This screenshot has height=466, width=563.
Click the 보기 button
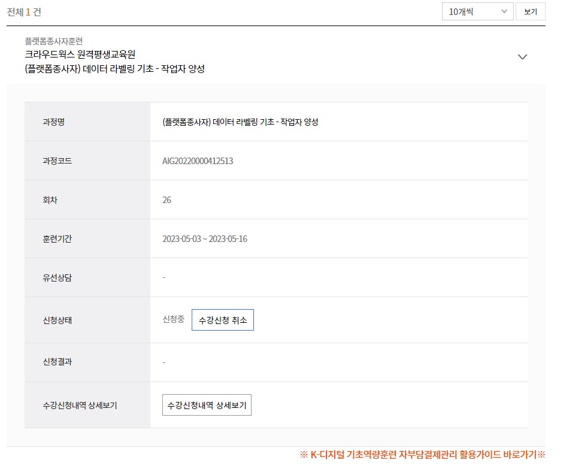(530, 11)
